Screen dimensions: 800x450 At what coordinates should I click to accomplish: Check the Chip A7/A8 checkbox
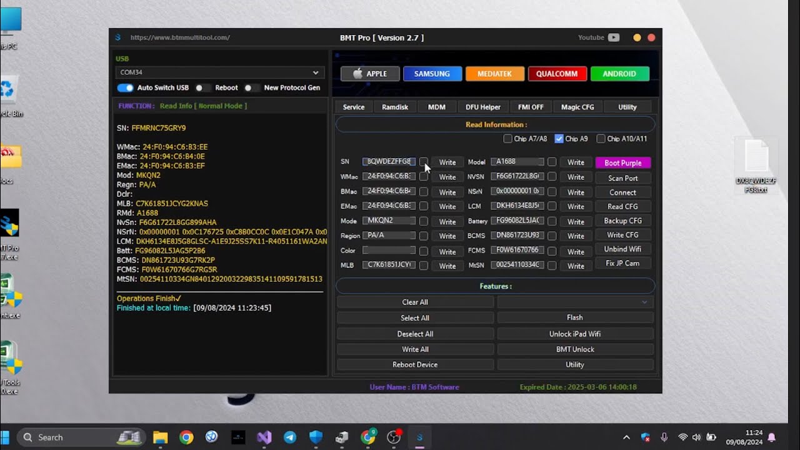click(x=507, y=139)
